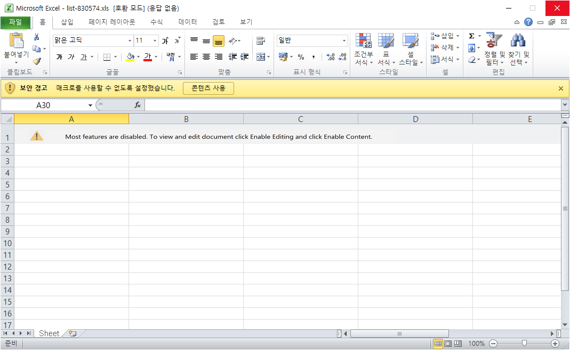The width and height of the screenshot is (570, 350).
Task: Expand Format cells (서식) dropdown
Action: coord(457,59)
